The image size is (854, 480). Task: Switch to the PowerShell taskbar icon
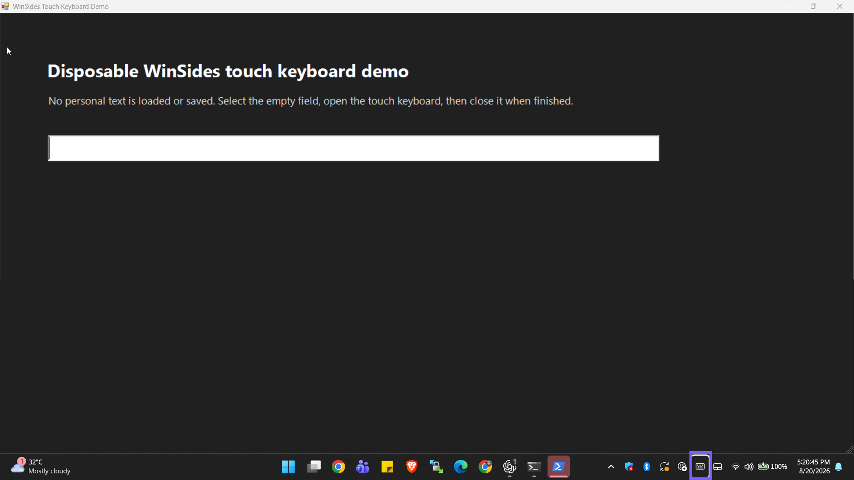click(559, 467)
